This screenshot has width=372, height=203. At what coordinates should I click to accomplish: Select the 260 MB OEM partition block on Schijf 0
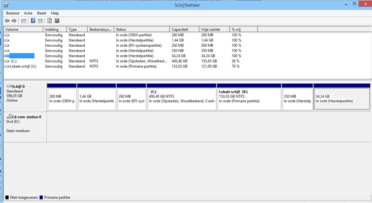(62, 96)
